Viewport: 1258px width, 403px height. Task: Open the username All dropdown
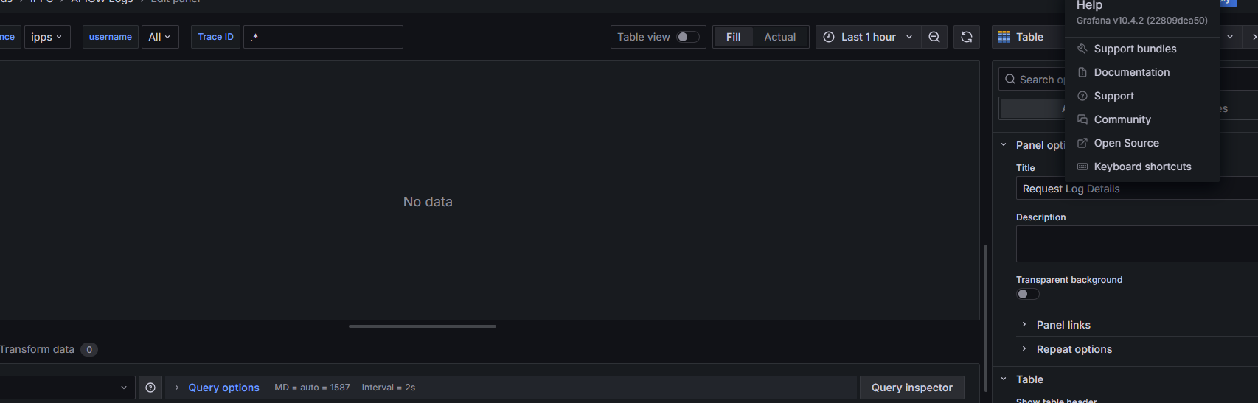tap(160, 37)
